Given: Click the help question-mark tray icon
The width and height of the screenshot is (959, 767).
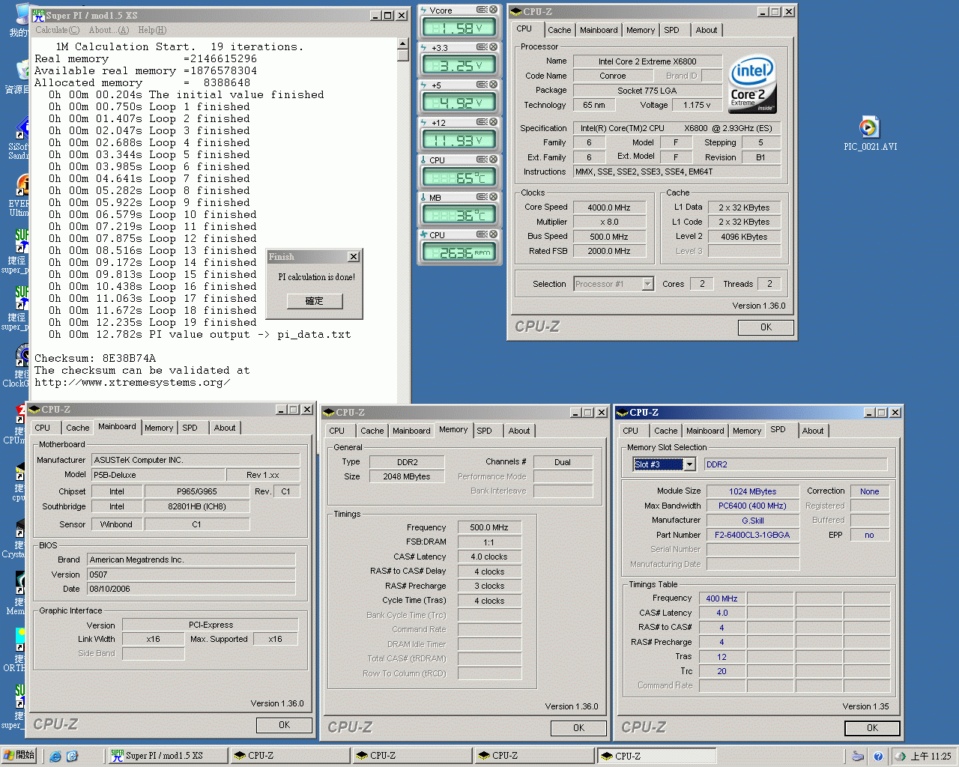Looking at the screenshot, I should pos(878,757).
